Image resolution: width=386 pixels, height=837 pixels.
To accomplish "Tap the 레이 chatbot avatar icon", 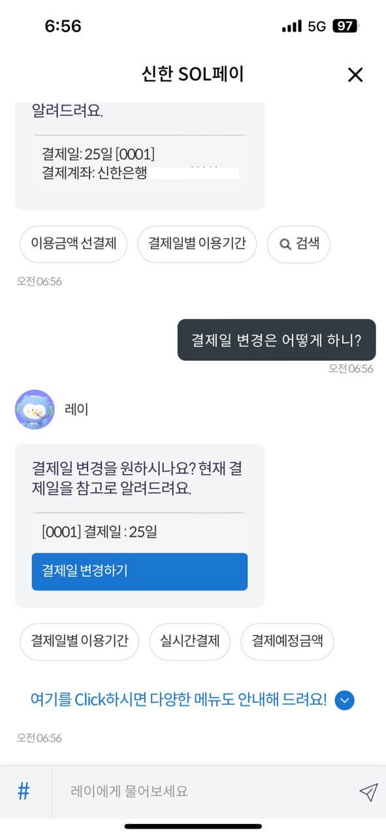I will coord(34,409).
